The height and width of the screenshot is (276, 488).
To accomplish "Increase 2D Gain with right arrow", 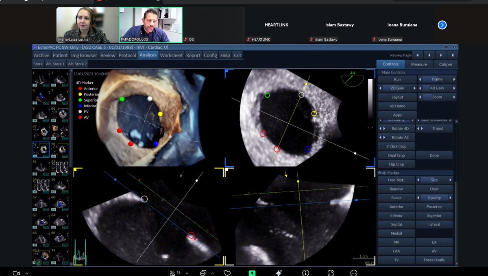I will pos(415,88).
